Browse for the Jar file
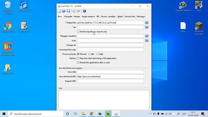Image resolution: width=208 pixels, height=117 pixels. coord(147,27)
